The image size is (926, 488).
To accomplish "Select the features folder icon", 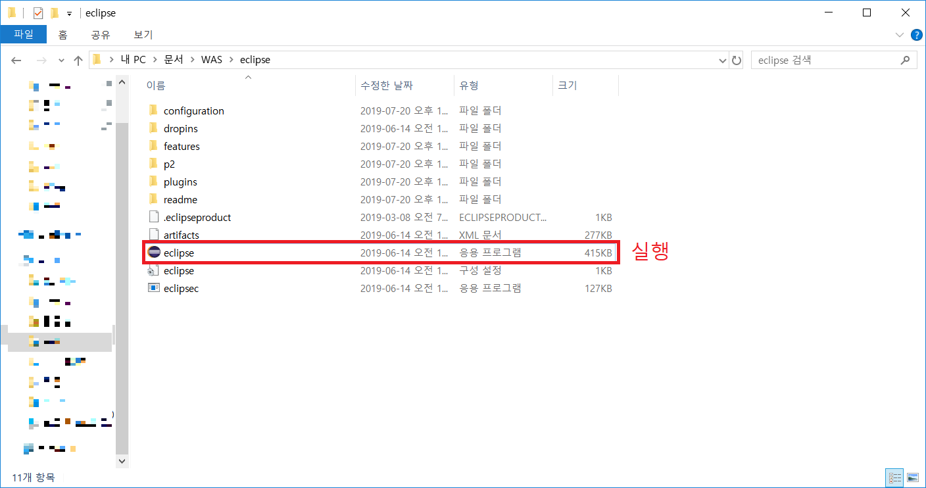I will (x=153, y=146).
